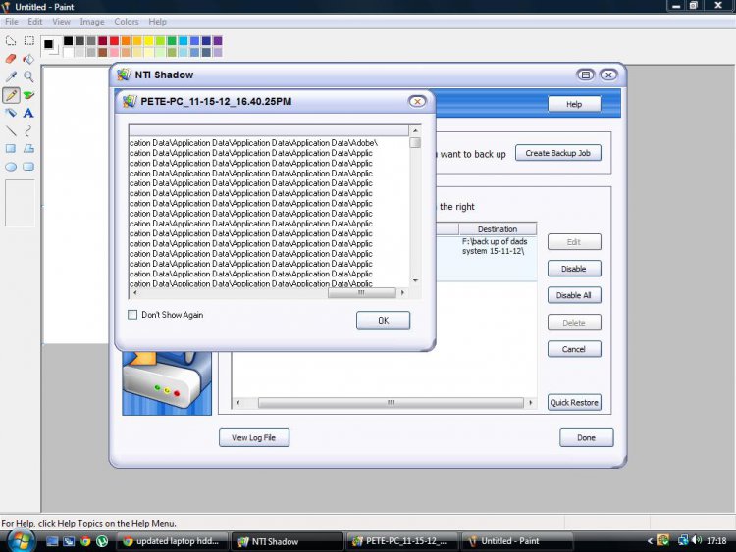Click the log list's scroll up arrow
736x552 pixels.
click(x=415, y=130)
